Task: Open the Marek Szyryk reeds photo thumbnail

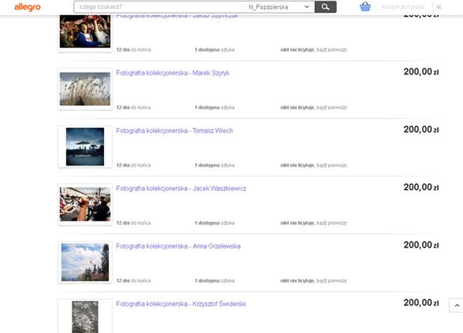Action: [x=85, y=89]
